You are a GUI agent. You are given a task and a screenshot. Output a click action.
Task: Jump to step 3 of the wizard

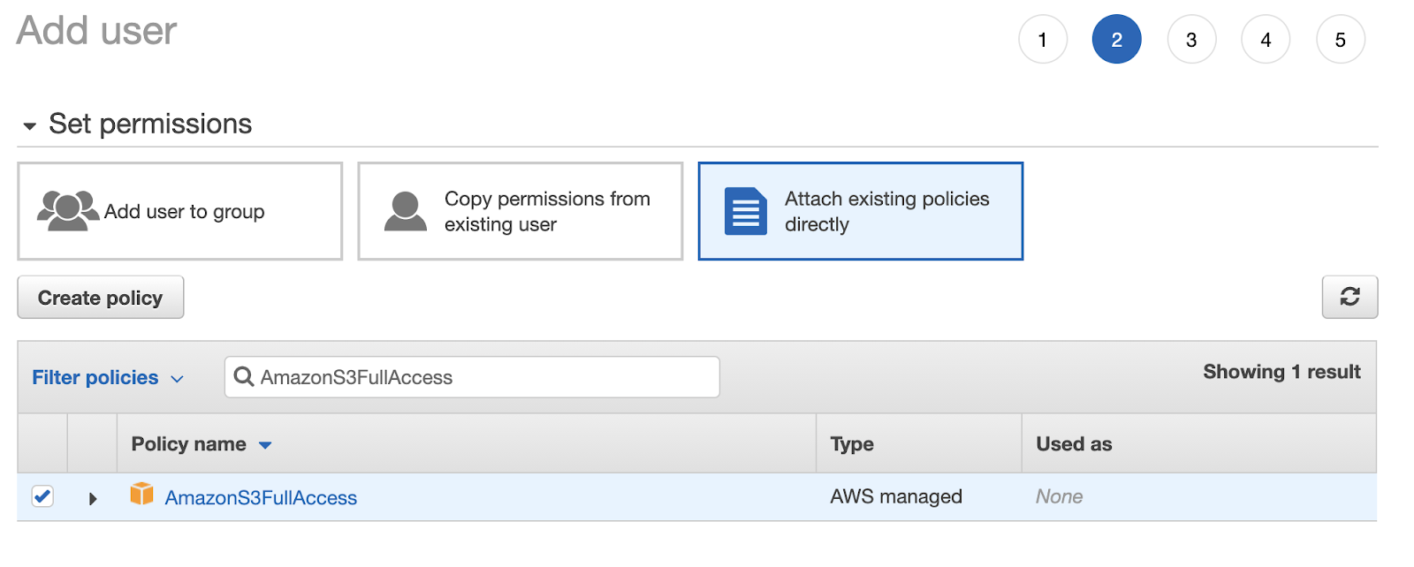(1191, 40)
